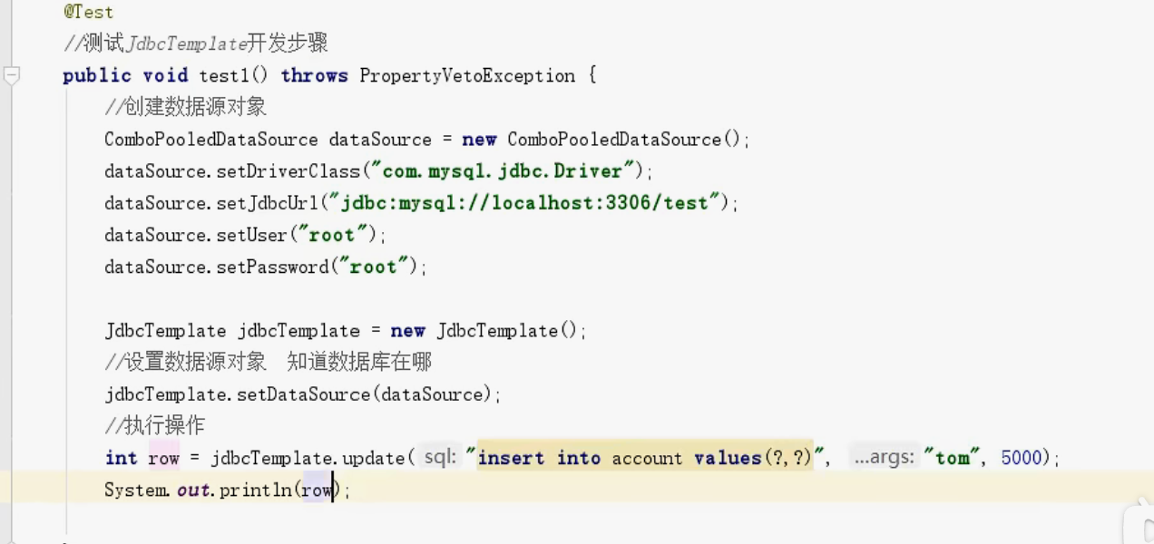Screen dimensions: 1154x544
Task: Click dataSource argument inside setDataSource()
Action: [434, 394]
